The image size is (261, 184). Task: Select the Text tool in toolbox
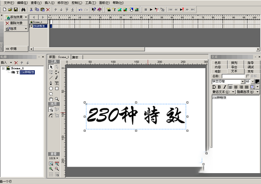tap(57, 83)
